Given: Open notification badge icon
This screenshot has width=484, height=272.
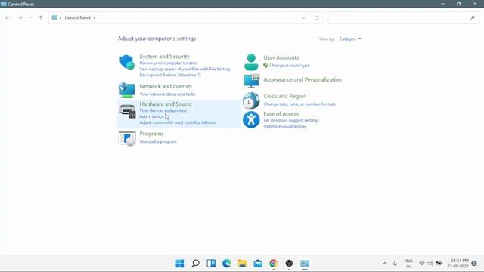Looking at the screenshot, I should 474,264.
